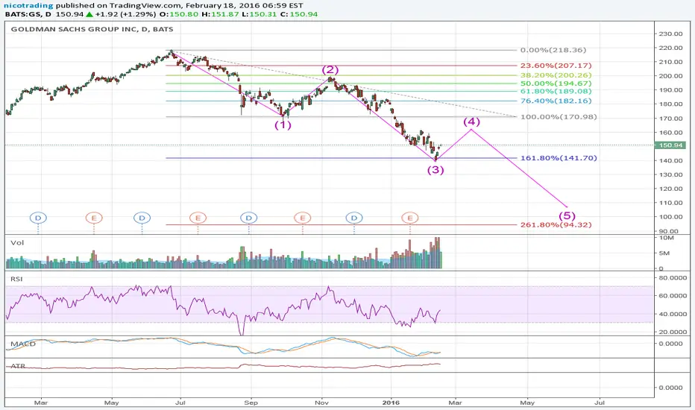Click the dividend D marker just after Nov
The height and width of the screenshot is (410, 695).
click(354, 218)
